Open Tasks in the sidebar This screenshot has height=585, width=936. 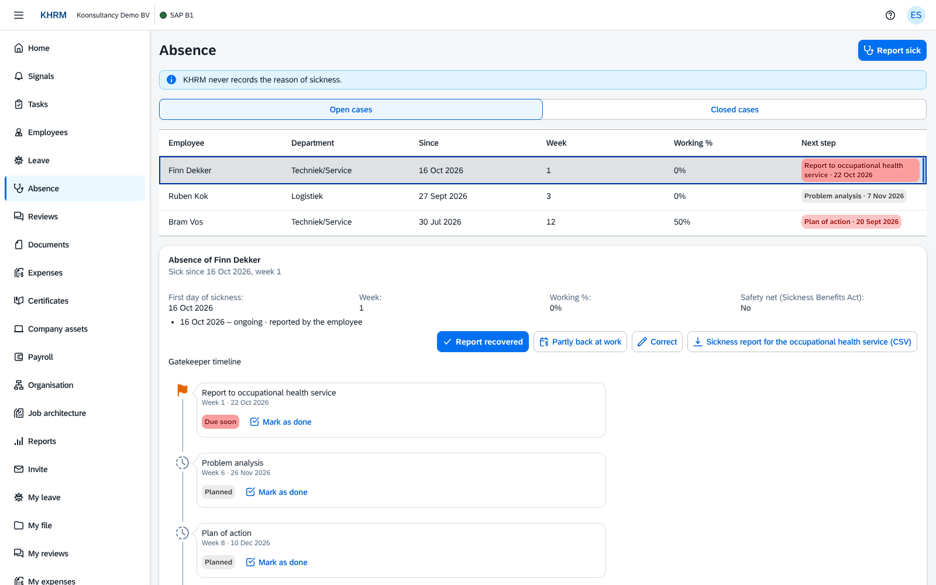tap(75, 104)
